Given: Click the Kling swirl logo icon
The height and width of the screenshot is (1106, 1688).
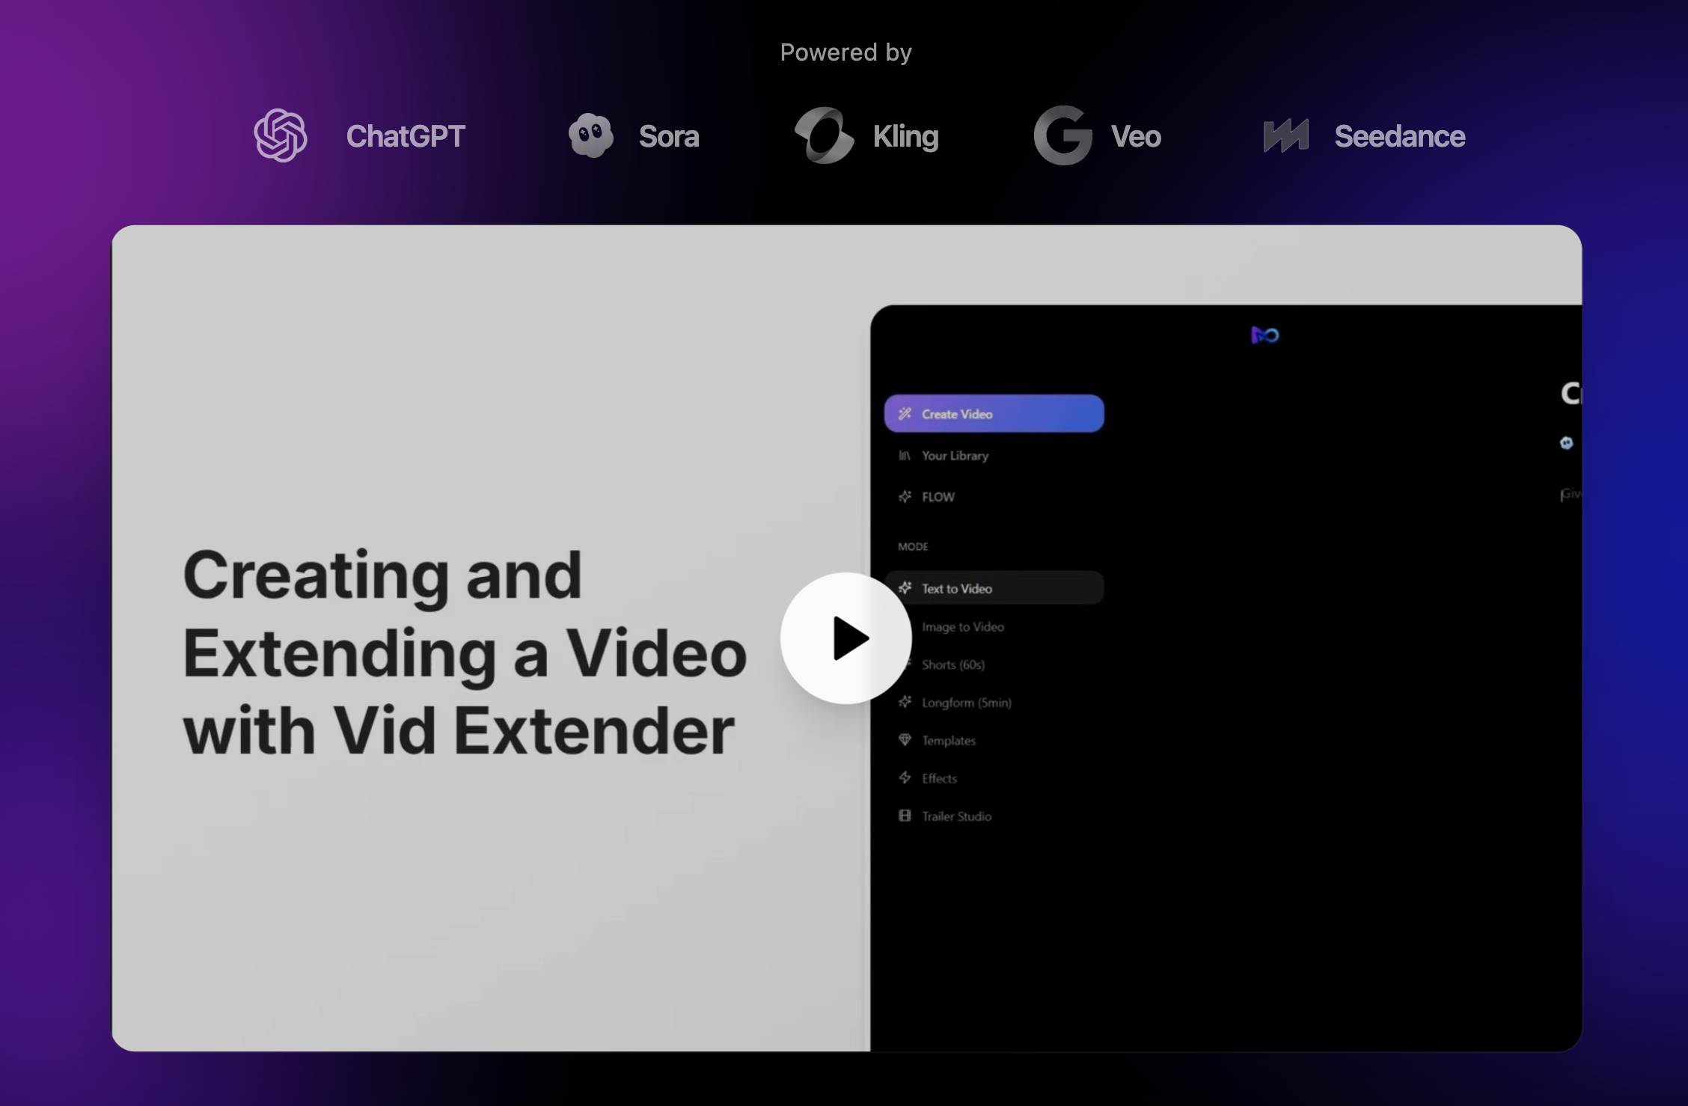Looking at the screenshot, I should point(824,135).
